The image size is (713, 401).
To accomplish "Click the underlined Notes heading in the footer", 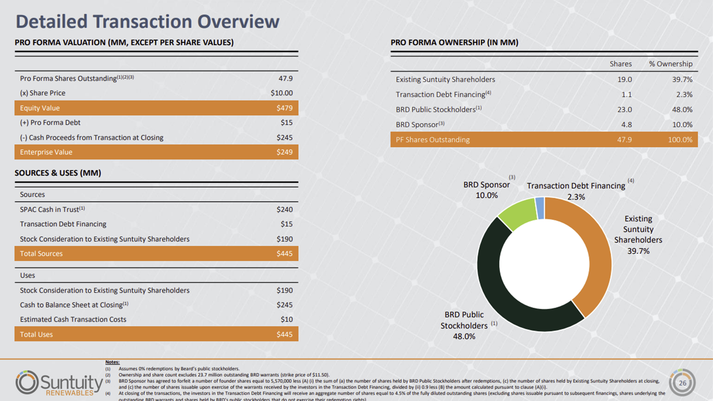I will pos(112,363).
